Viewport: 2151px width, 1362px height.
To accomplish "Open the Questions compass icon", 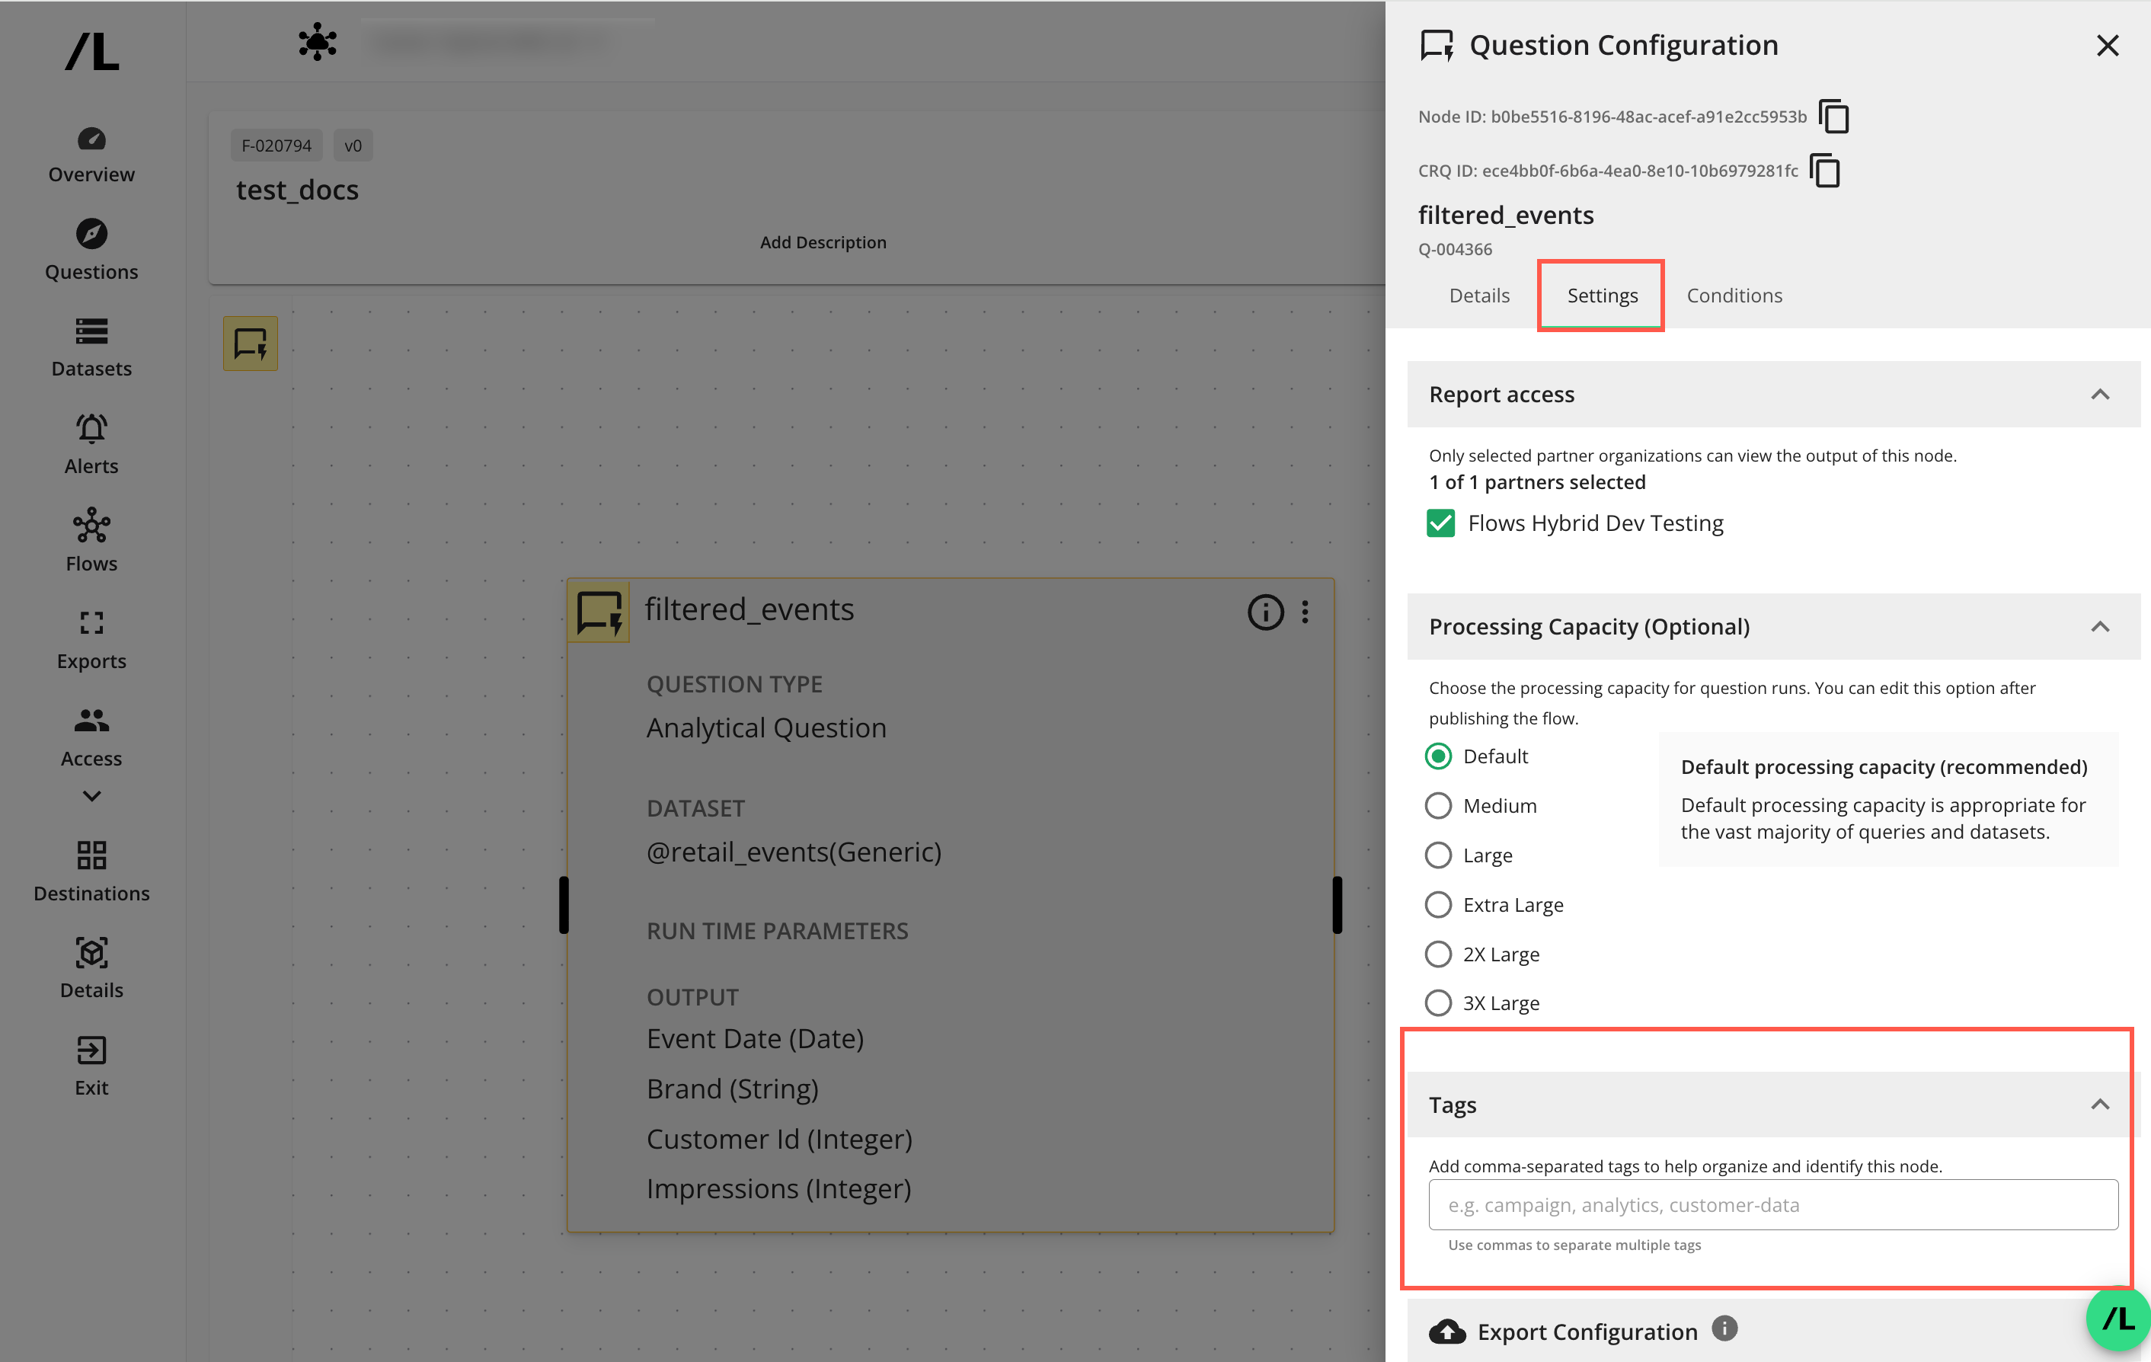I will [x=91, y=234].
